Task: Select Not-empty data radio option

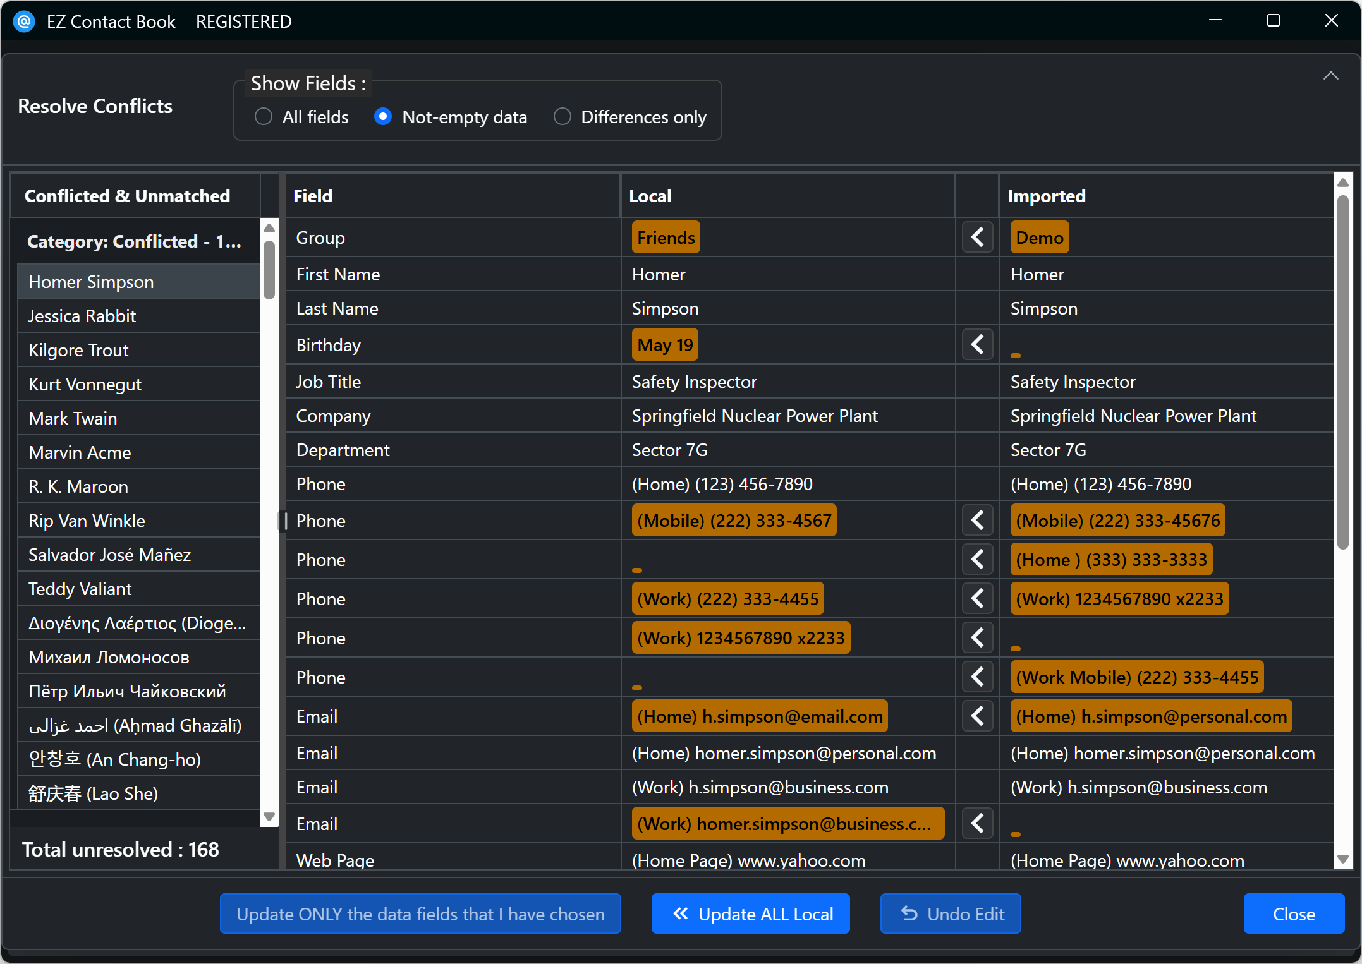Action: tap(383, 117)
